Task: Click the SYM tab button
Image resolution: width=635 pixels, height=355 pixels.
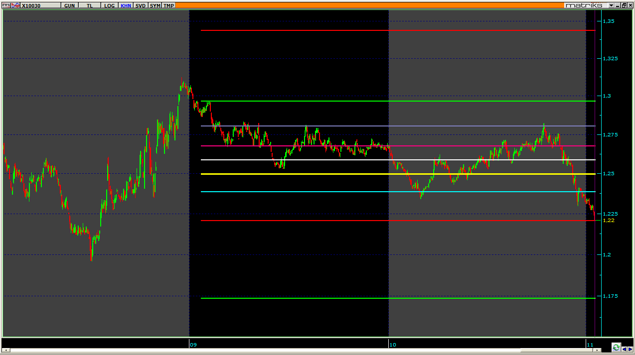Action: tap(155, 5)
